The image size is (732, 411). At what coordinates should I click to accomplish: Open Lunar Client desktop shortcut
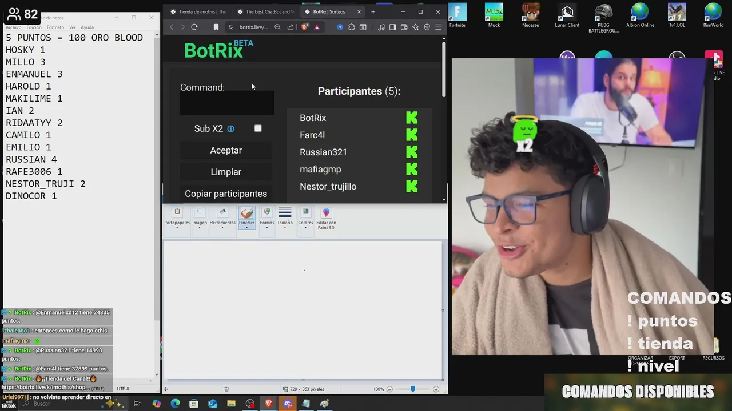pyautogui.click(x=567, y=15)
